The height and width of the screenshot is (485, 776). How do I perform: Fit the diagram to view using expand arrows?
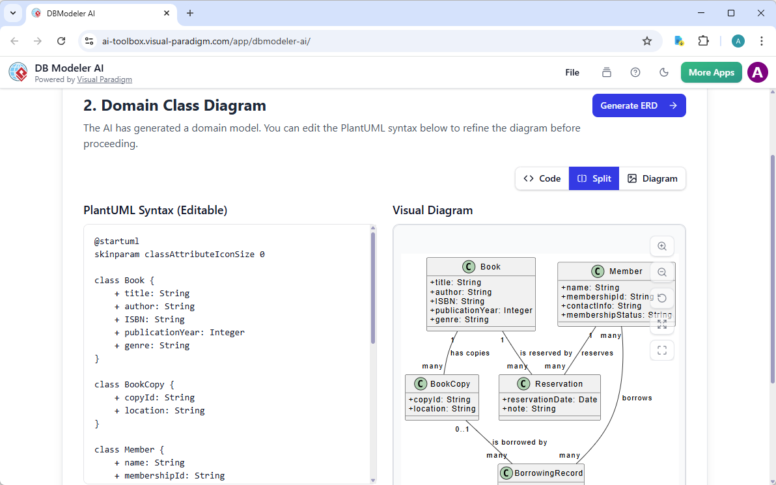(x=661, y=324)
